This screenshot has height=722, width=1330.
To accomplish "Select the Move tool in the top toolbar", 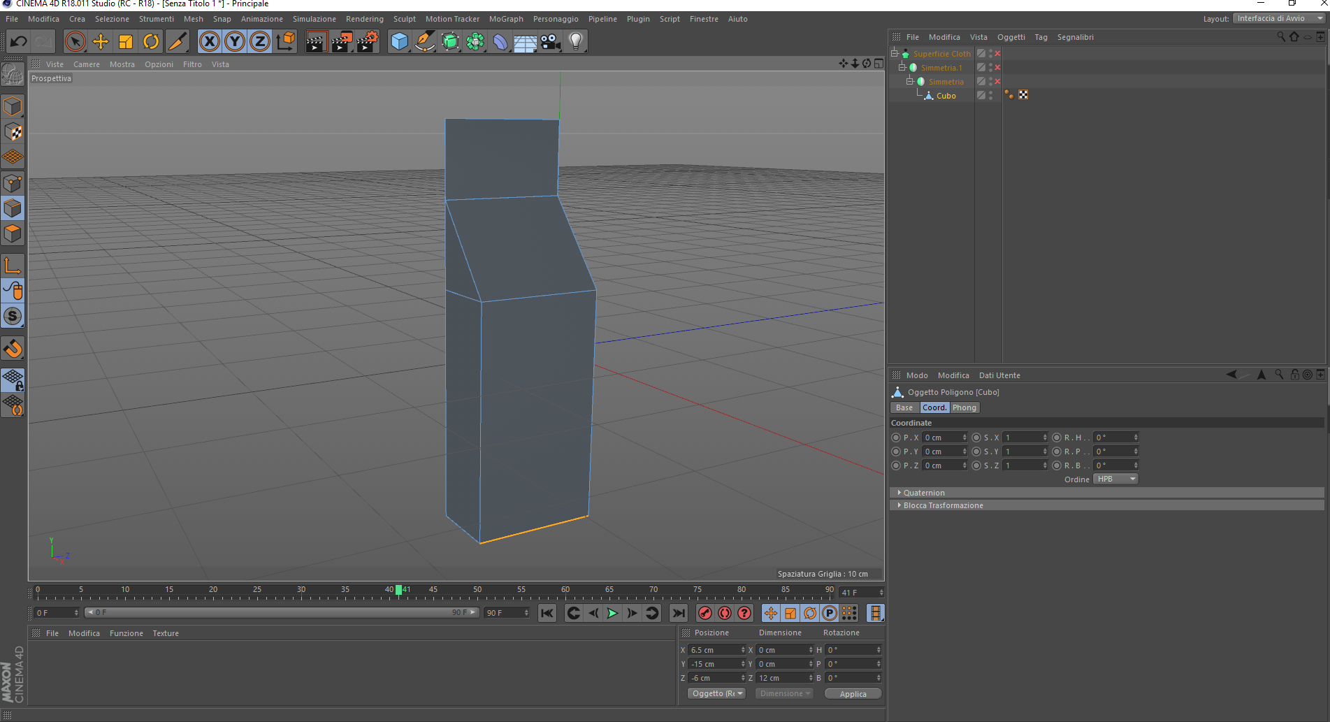I will (101, 42).
